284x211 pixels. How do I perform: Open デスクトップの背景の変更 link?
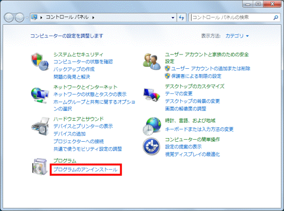[193, 101]
